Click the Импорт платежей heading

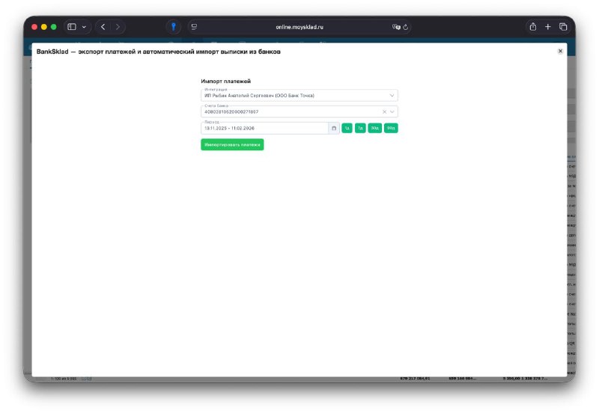click(226, 82)
